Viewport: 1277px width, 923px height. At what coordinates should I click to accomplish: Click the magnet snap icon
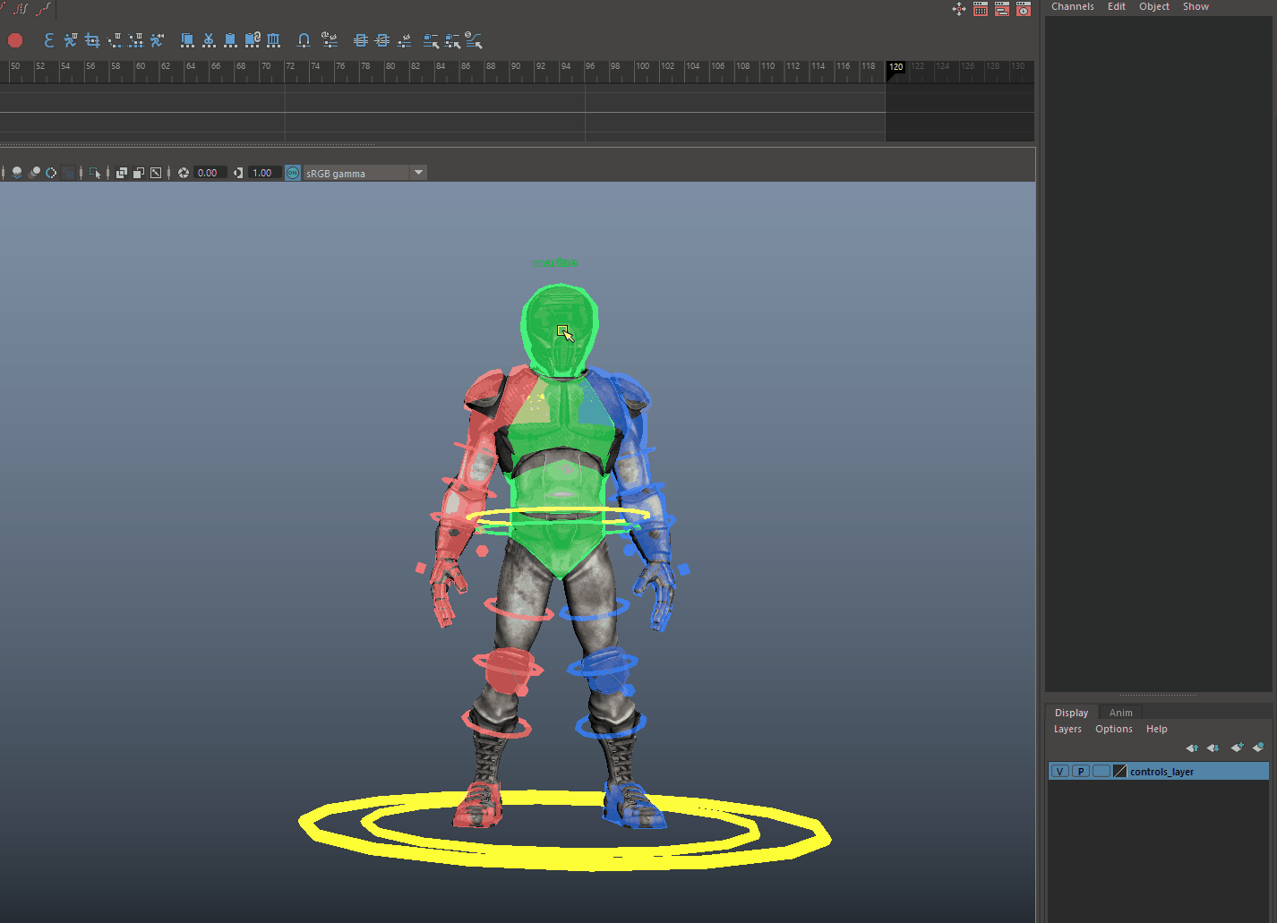[304, 40]
